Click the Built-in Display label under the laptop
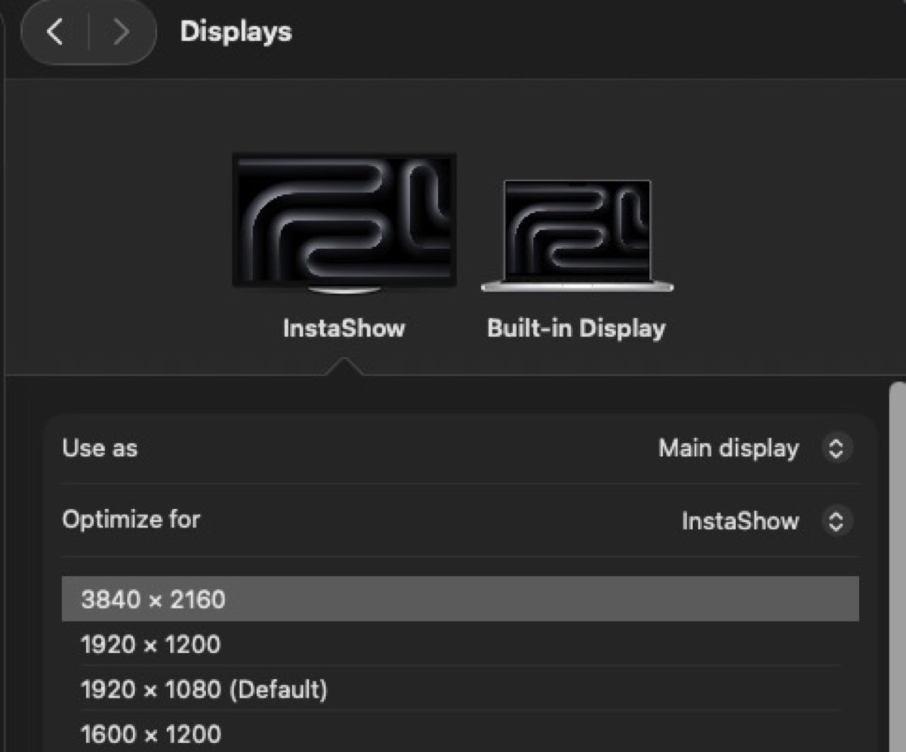 pyautogui.click(x=576, y=328)
